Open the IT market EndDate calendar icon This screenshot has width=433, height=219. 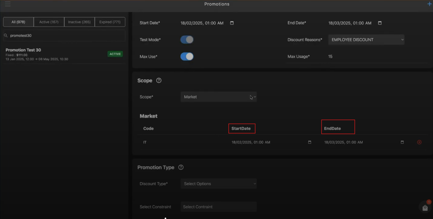point(402,142)
